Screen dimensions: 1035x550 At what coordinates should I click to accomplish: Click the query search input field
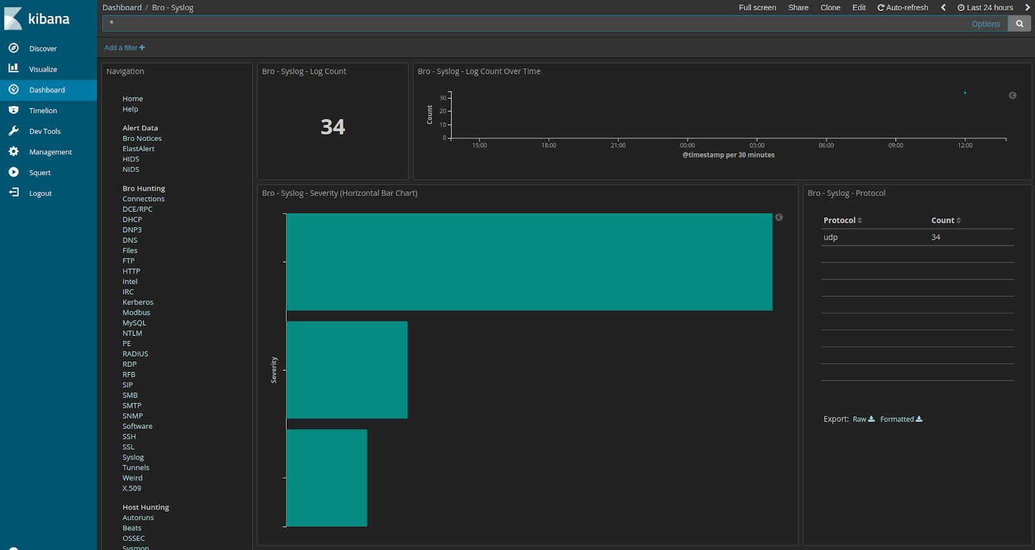pos(536,24)
